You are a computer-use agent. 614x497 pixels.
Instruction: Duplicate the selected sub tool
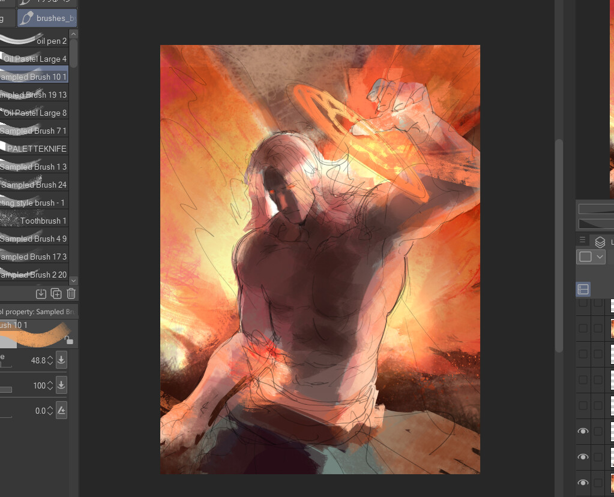[56, 293]
